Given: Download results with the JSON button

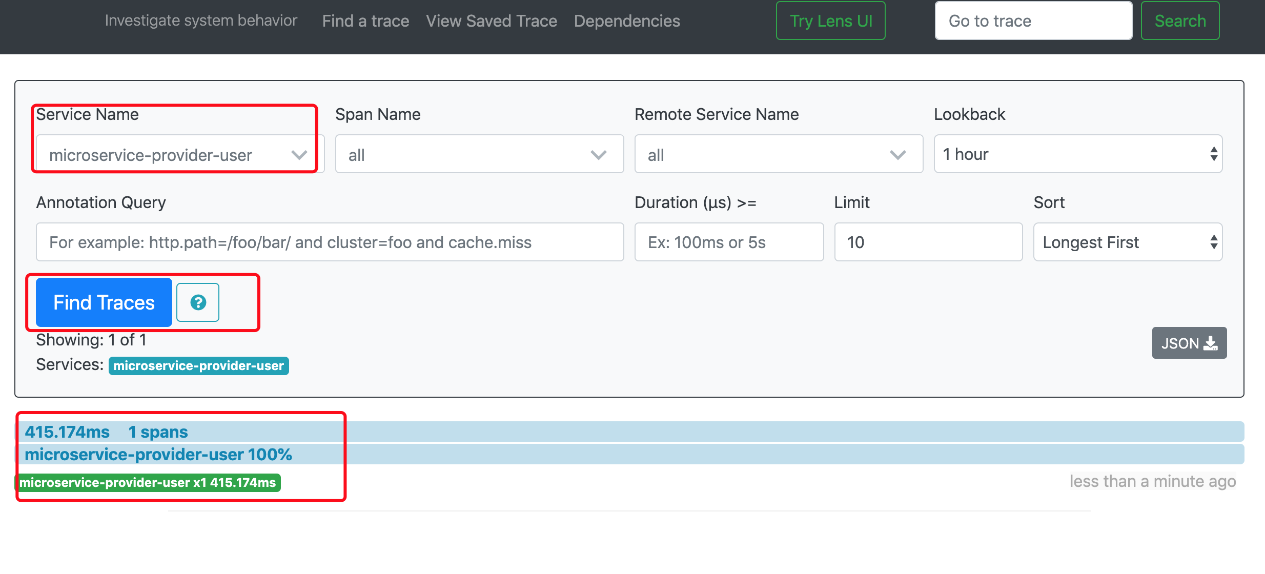Looking at the screenshot, I should (1189, 343).
